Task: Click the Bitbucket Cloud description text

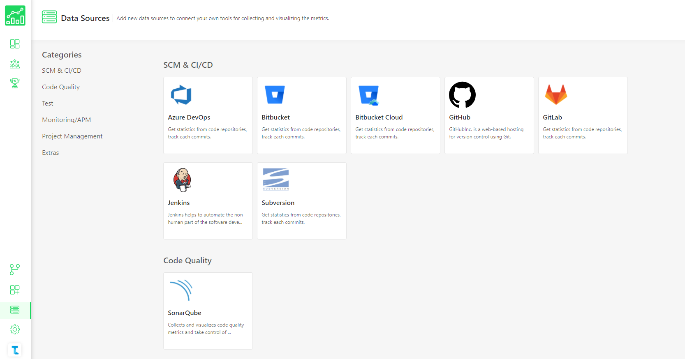Action: click(x=395, y=133)
